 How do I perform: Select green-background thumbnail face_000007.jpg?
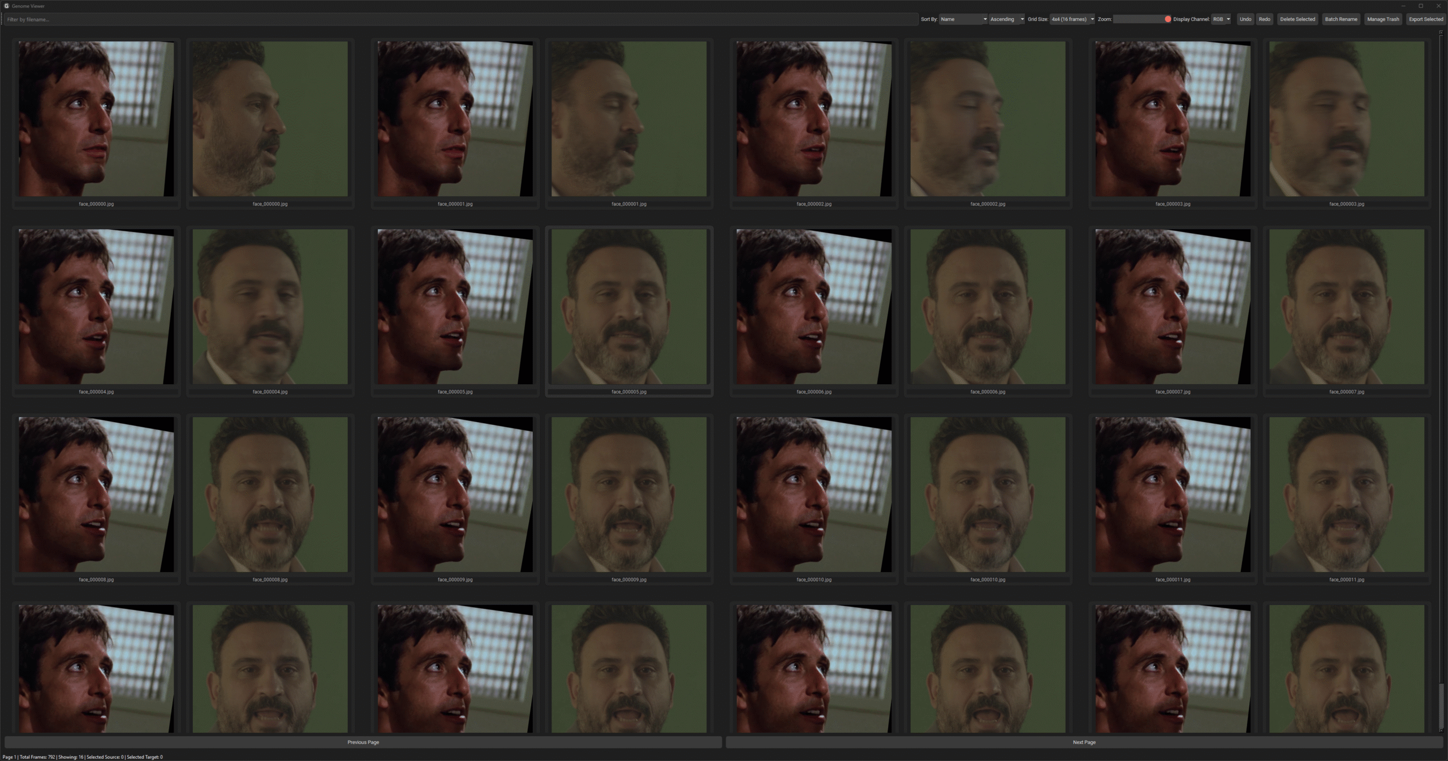click(1347, 307)
